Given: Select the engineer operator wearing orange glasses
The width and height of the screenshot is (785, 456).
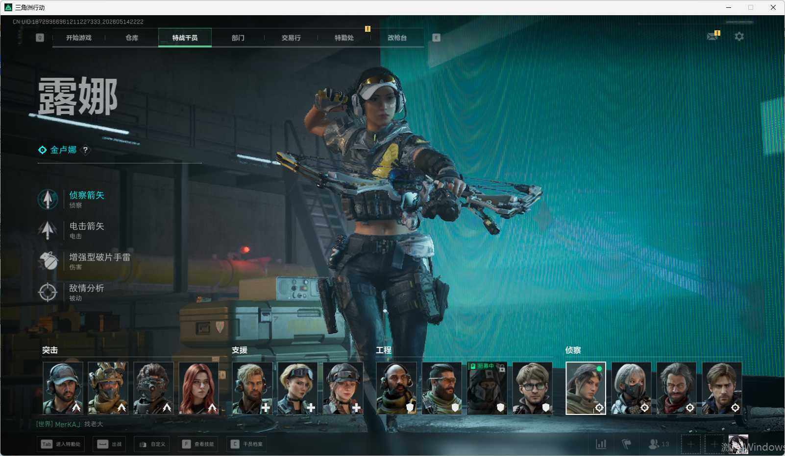Looking at the screenshot, I should point(442,388).
